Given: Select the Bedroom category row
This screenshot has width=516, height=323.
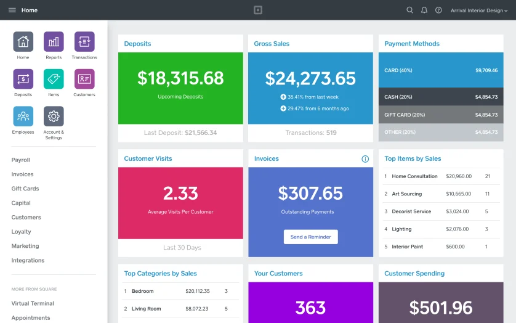Looking at the screenshot, I should click(x=180, y=291).
